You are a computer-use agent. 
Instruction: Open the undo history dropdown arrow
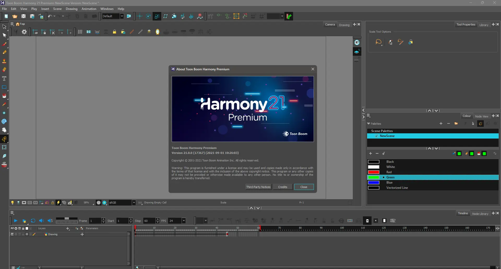54,16
